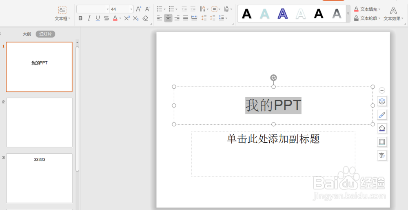Align text to the left

(160, 18)
